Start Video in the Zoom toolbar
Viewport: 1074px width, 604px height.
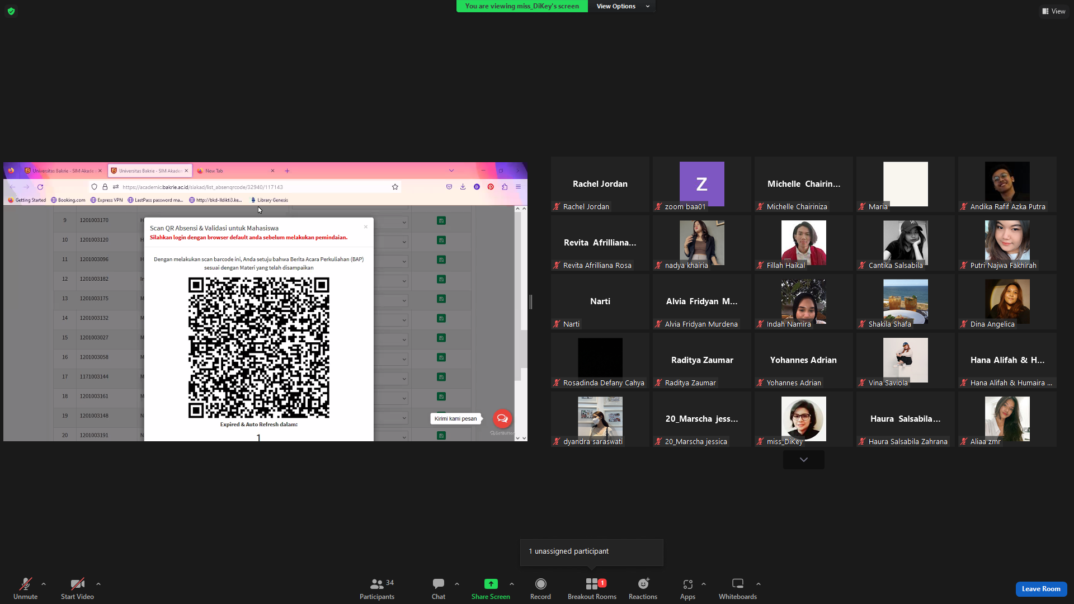coord(77,588)
